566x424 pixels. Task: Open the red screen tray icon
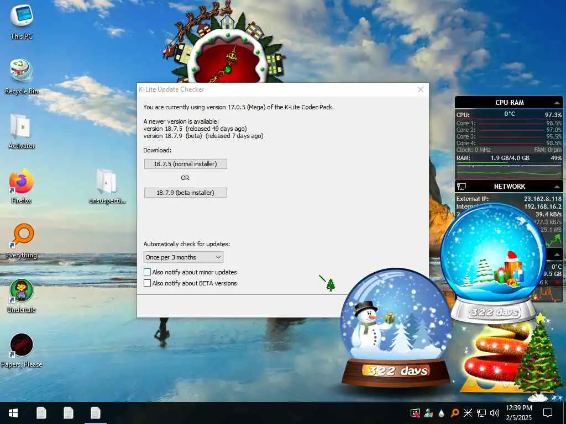coord(415,413)
